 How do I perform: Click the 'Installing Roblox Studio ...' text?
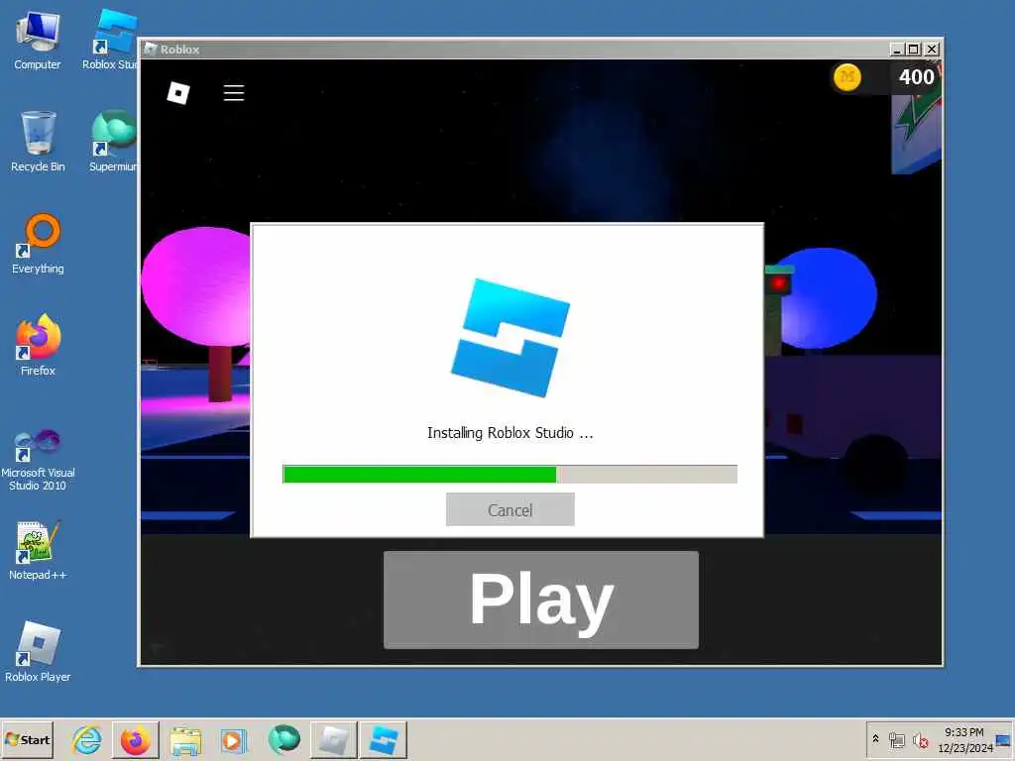[510, 433]
